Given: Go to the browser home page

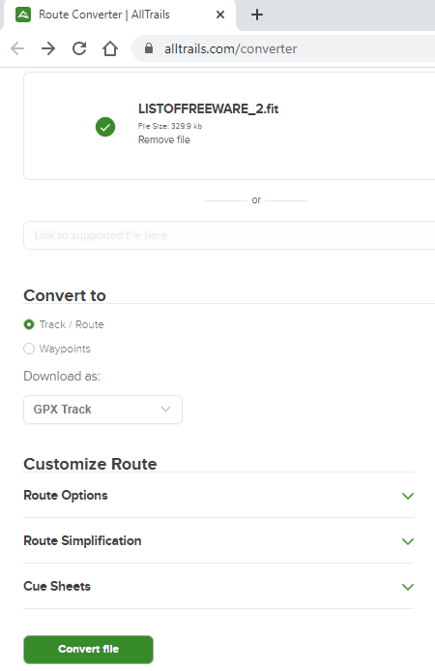Looking at the screenshot, I should click(110, 48).
